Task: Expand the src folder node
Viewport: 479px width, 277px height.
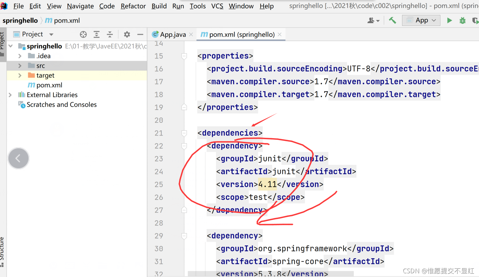Action: point(20,66)
